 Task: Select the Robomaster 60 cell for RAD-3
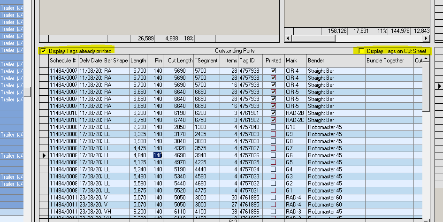coord(336,212)
